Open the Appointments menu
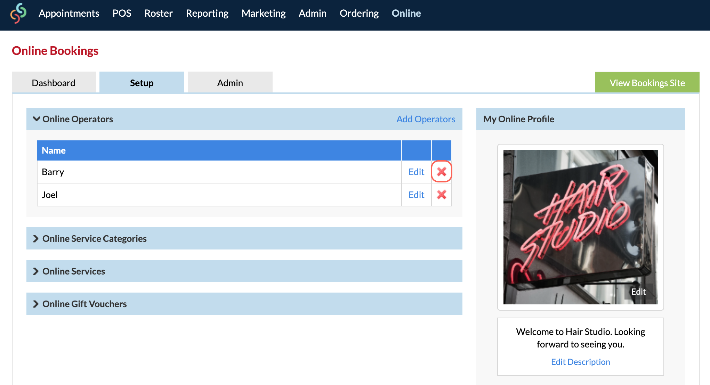This screenshot has width=710, height=385. click(69, 13)
